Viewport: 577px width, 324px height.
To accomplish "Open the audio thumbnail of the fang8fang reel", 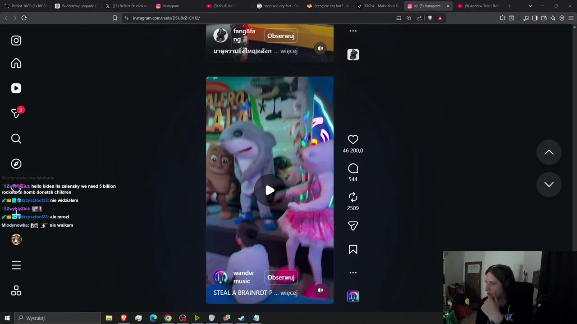I will (353, 54).
